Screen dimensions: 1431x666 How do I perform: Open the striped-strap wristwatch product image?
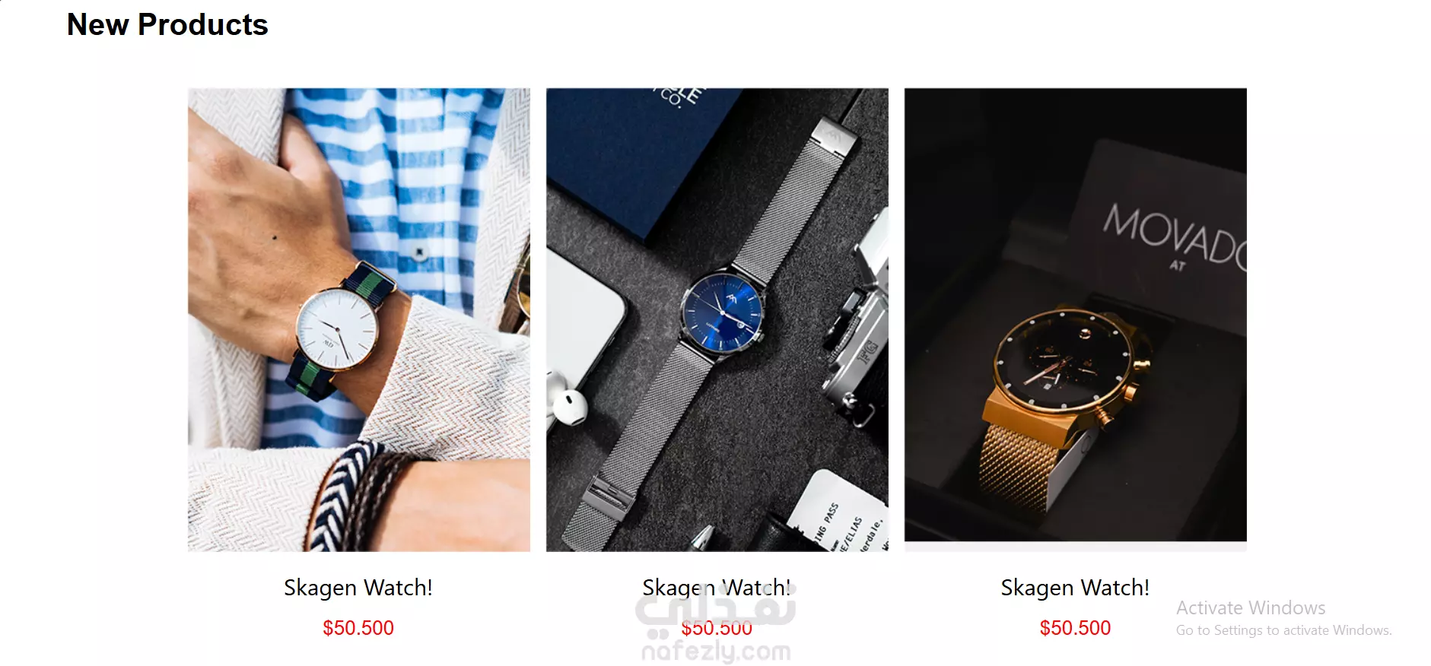pos(359,320)
